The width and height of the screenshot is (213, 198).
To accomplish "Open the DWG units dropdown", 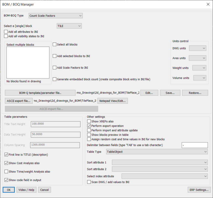I will 198,48.
